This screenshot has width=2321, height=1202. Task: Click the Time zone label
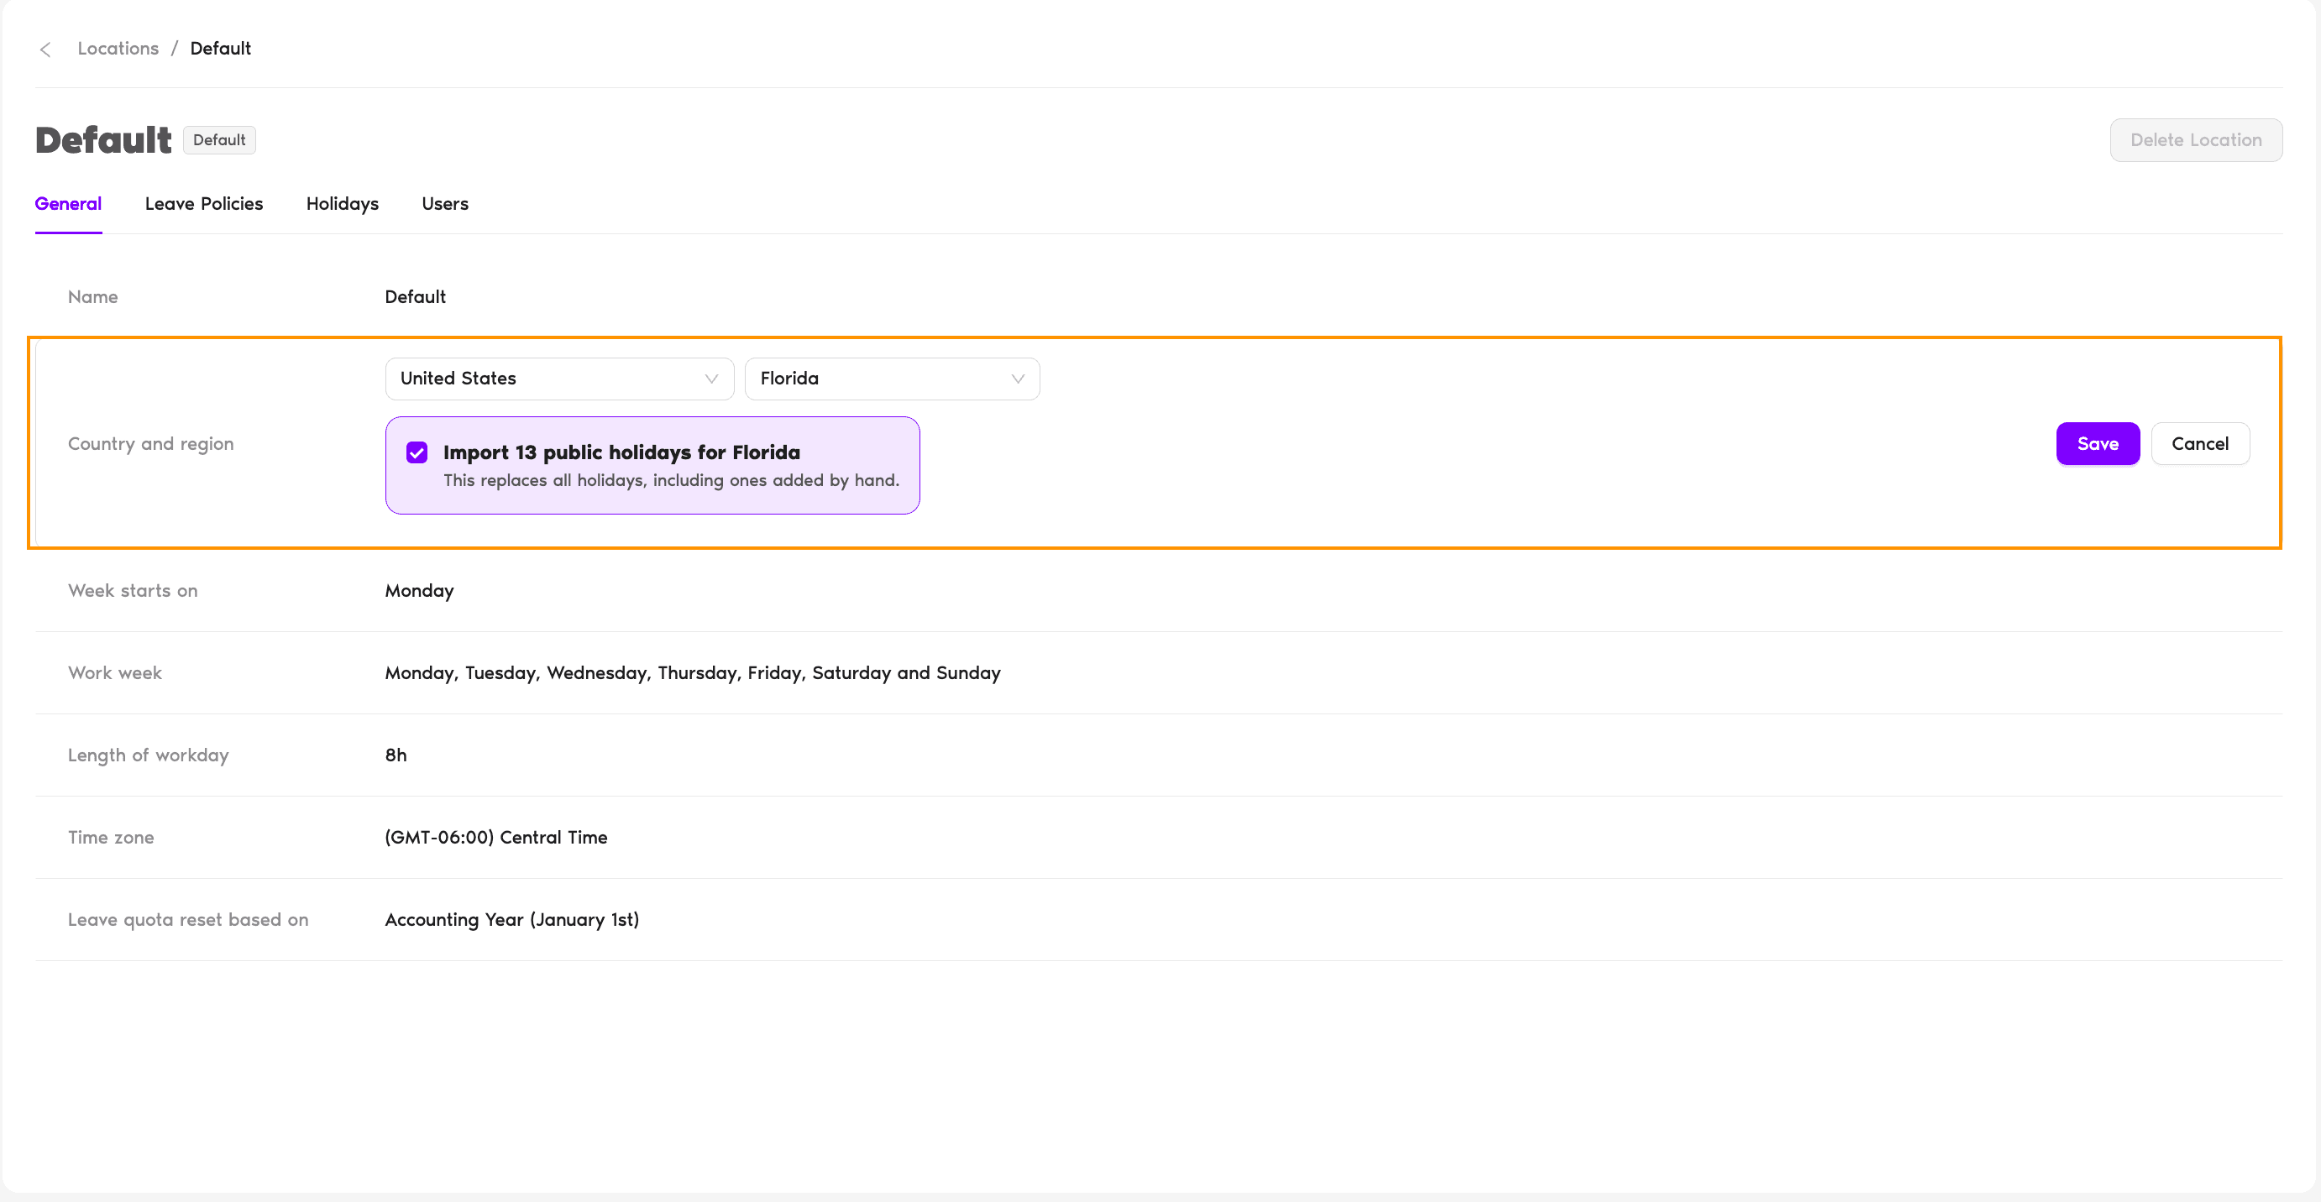tap(111, 839)
